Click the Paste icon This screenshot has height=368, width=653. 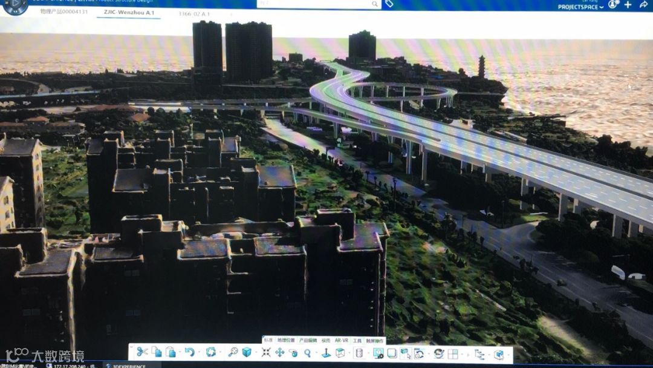click(171, 352)
